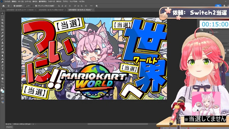Change the screen mode icon

click(x=2, y=98)
